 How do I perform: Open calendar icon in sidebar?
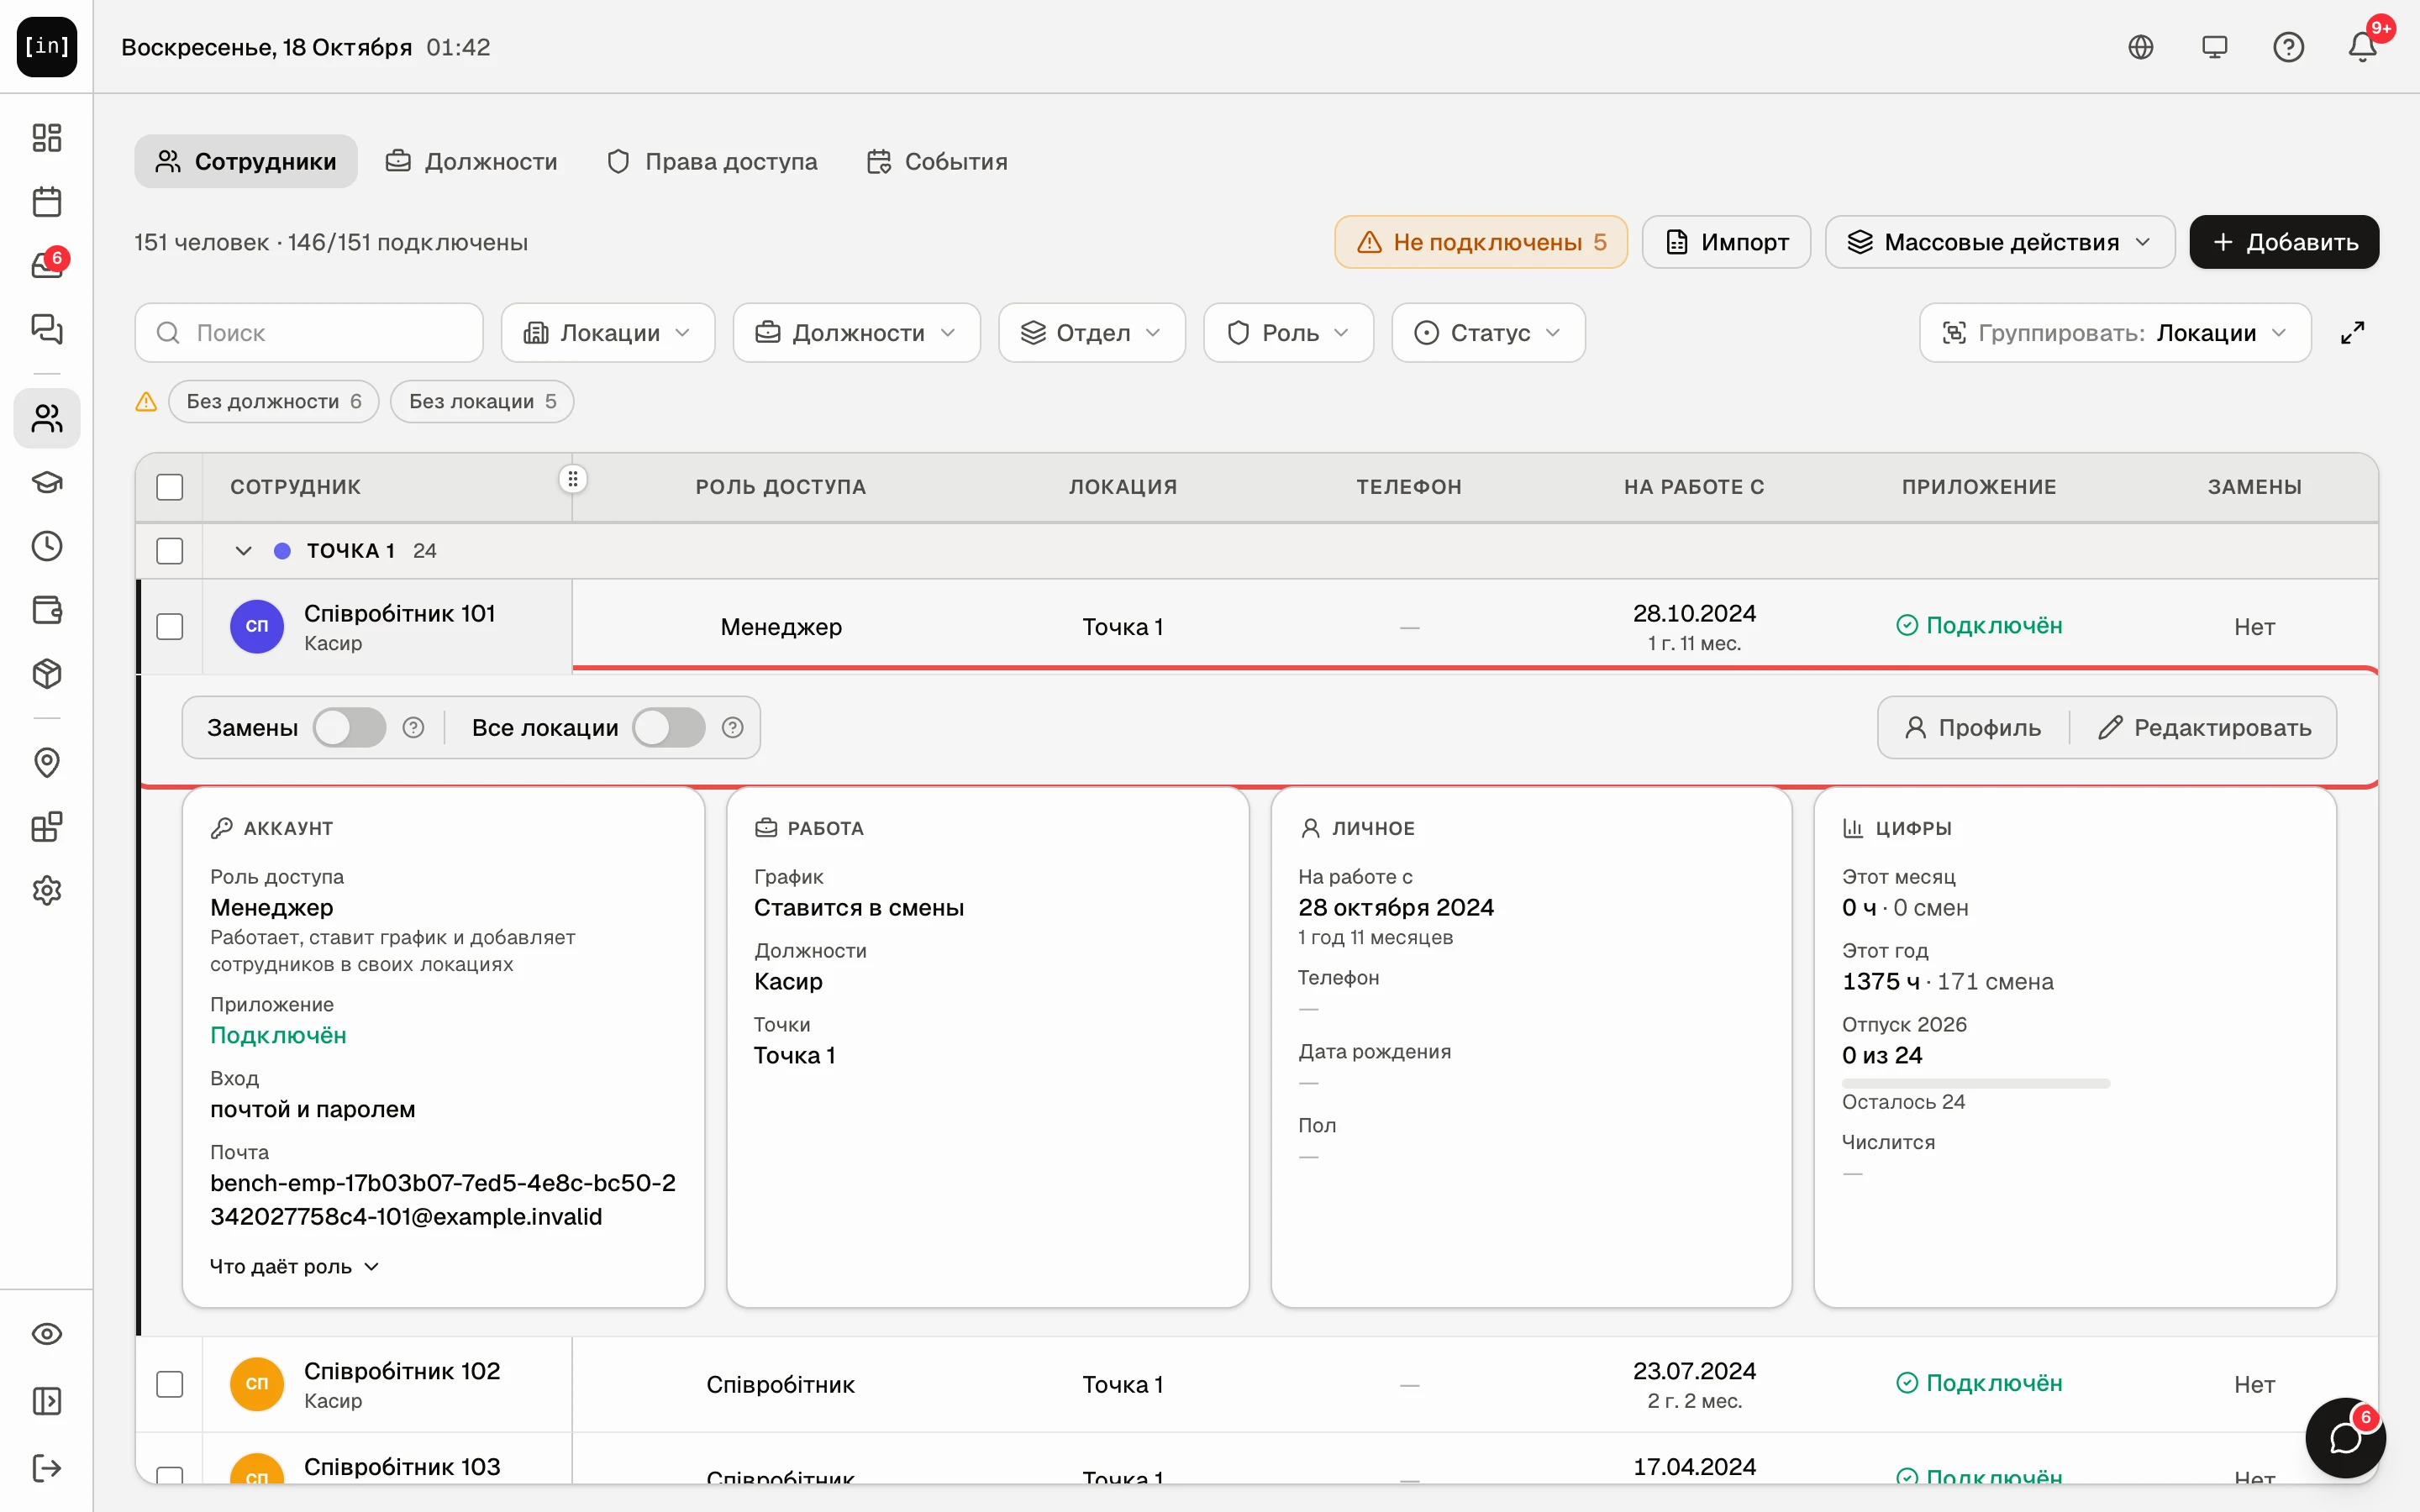[x=47, y=201]
